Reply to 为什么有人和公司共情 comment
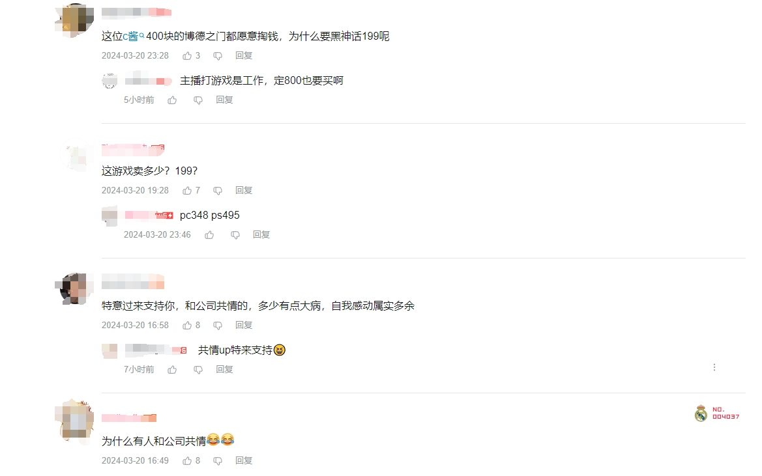Image resolution: width=762 pixels, height=476 pixels. pyautogui.click(x=244, y=460)
